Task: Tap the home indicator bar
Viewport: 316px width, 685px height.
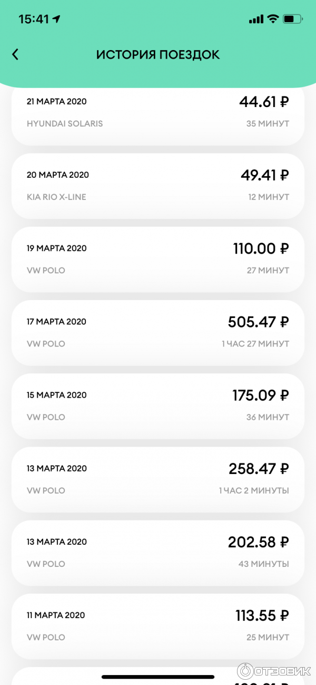Action: point(158,677)
